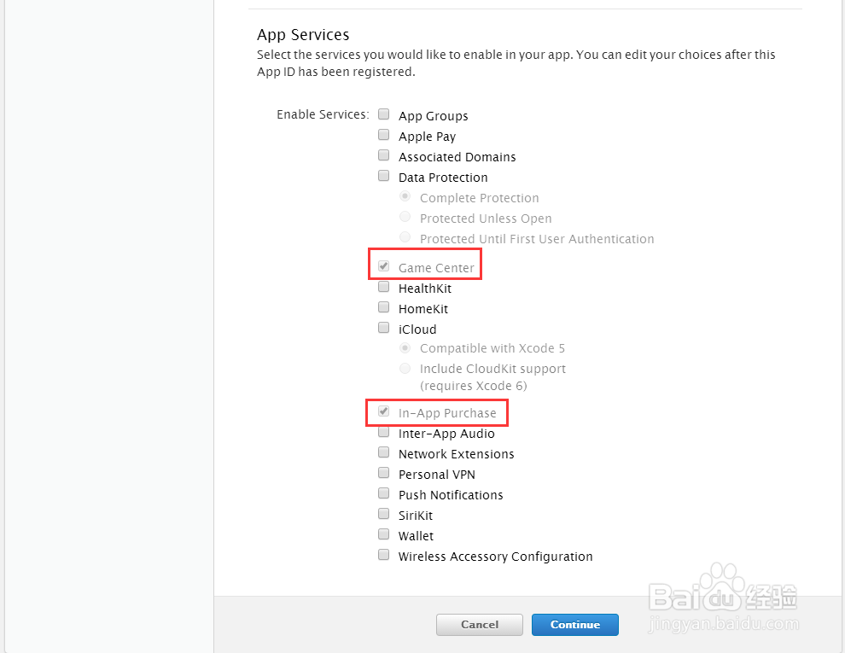Check the HomeKit service box

click(x=384, y=307)
